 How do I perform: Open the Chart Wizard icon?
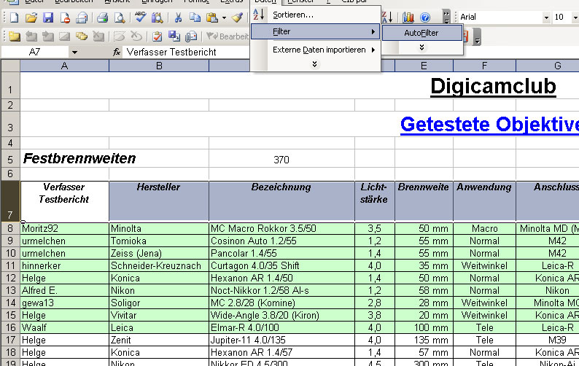[x=408, y=17]
